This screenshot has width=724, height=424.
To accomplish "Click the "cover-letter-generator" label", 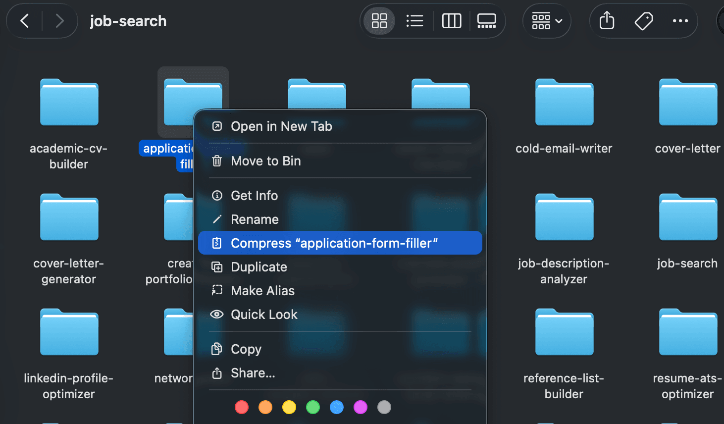I will pos(69,271).
